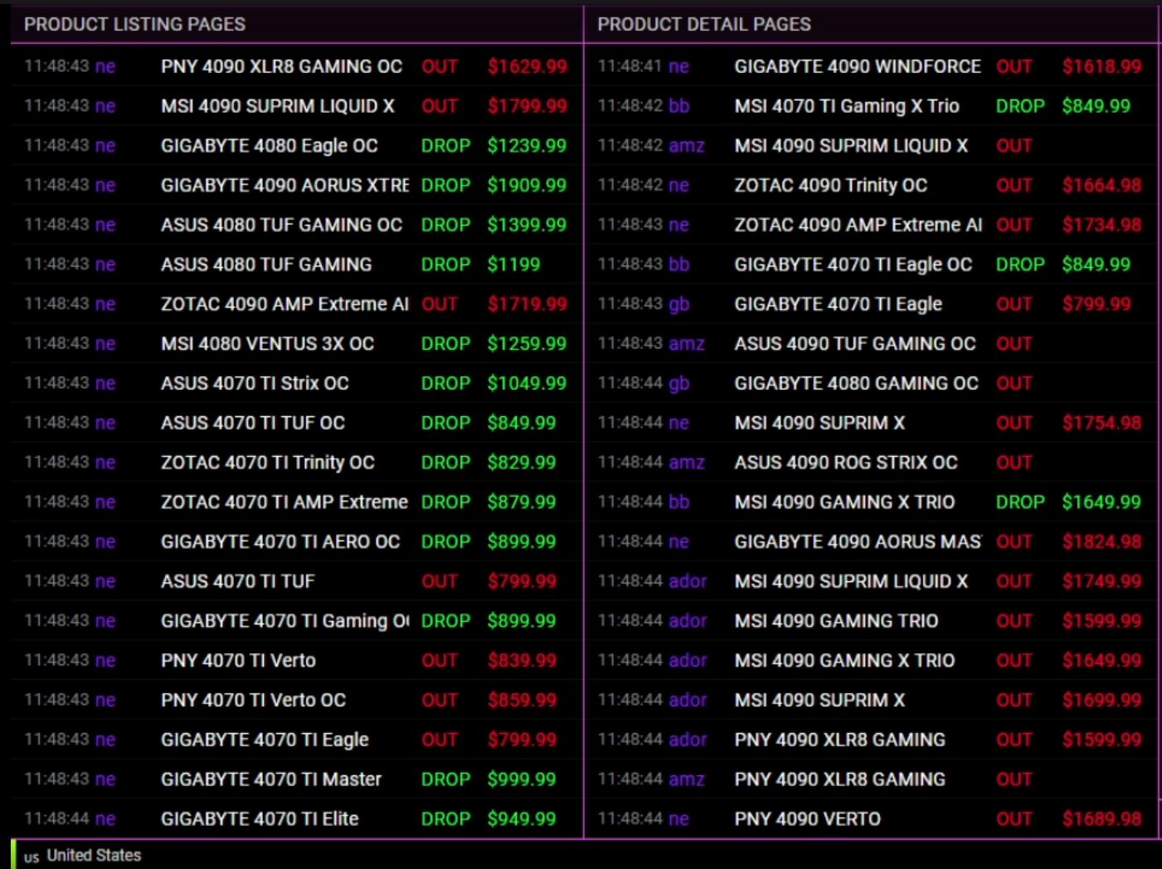The height and width of the screenshot is (869, 1162).
Task: Click DROP status of GIGABYTE 4070 TI Eagle OC
Action: pos(1020,265)
